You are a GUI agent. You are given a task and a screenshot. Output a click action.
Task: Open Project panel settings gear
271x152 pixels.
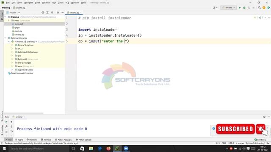58,13
